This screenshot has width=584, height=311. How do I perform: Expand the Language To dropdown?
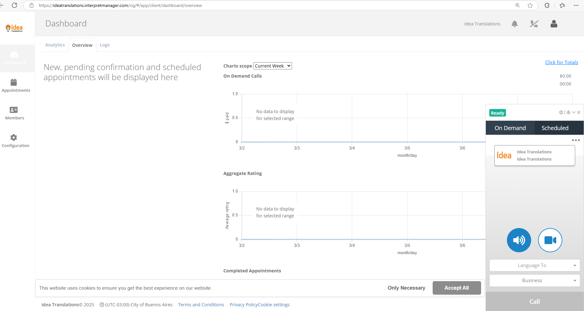pyautogui.click(x=535, y=265)
